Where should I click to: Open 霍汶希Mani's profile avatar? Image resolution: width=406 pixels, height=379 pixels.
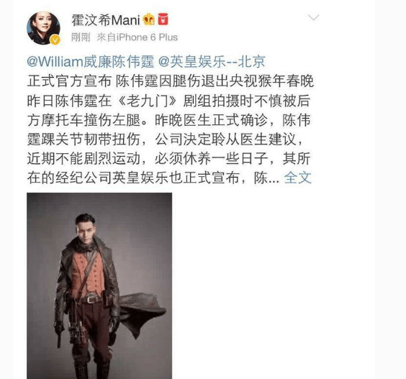pos(43,28)
